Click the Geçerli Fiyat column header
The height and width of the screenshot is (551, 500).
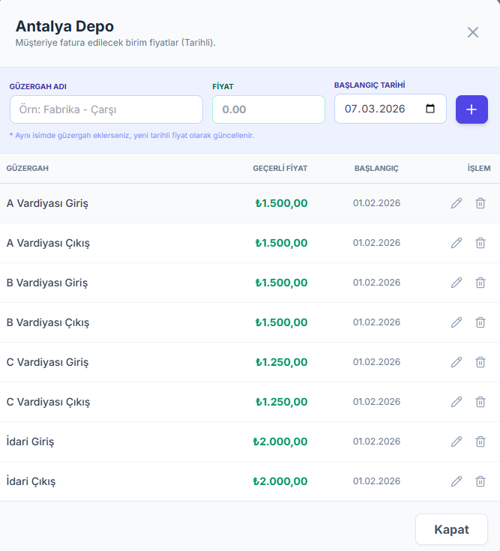click(x=280, y=169)
